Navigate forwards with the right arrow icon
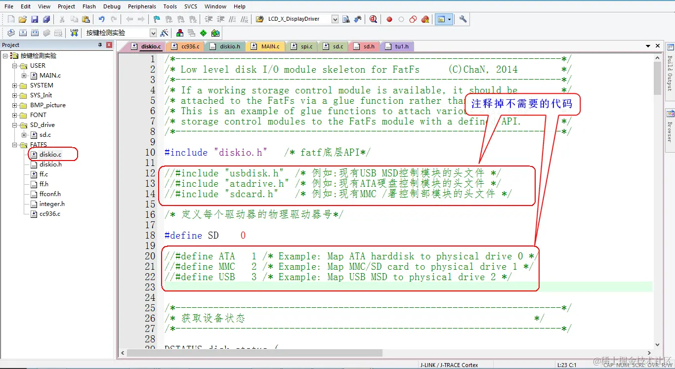This screenshot has height=369, width=675. [141, 19]
